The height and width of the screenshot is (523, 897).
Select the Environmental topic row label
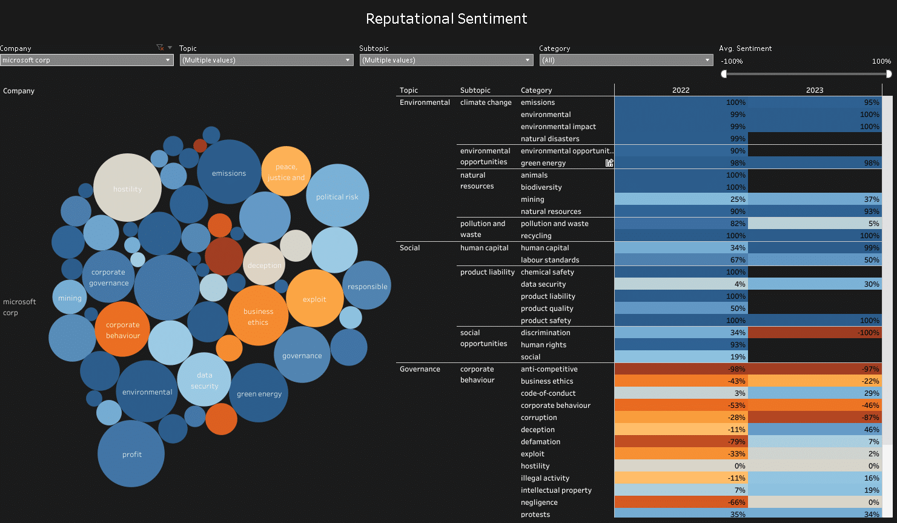[x=425, y=102]
